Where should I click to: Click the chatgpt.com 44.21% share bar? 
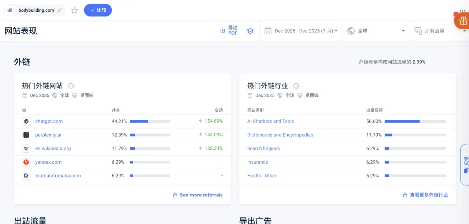(x=150, y=121)
